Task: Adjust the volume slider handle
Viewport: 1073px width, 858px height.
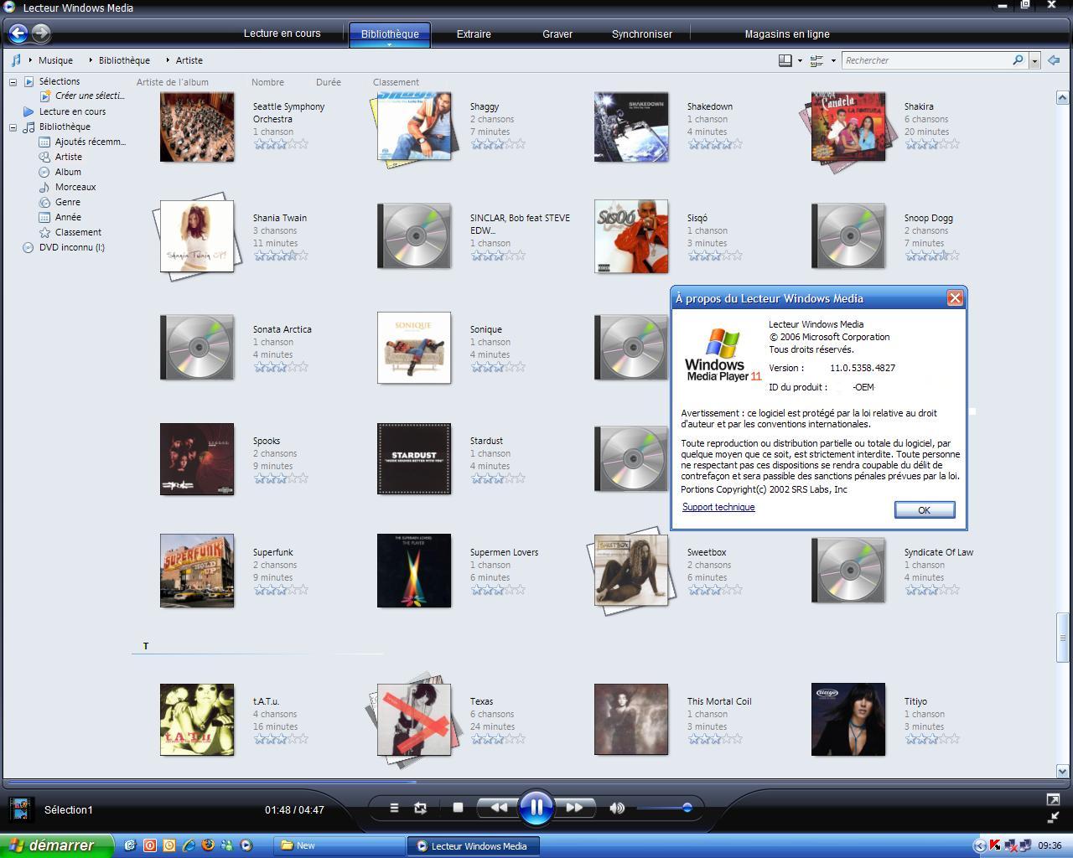Action: pos(687,808)
